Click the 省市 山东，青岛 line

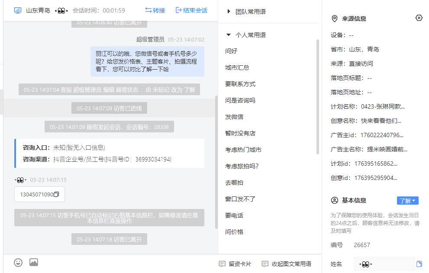355,49
